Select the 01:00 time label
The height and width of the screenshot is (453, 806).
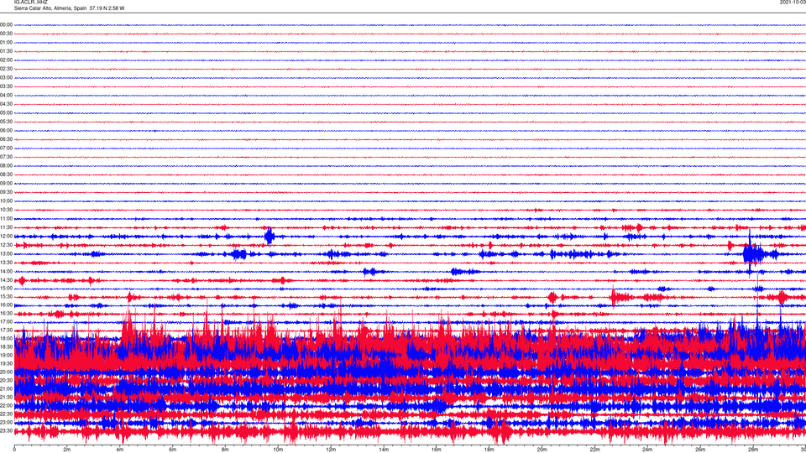click(6, 42)
